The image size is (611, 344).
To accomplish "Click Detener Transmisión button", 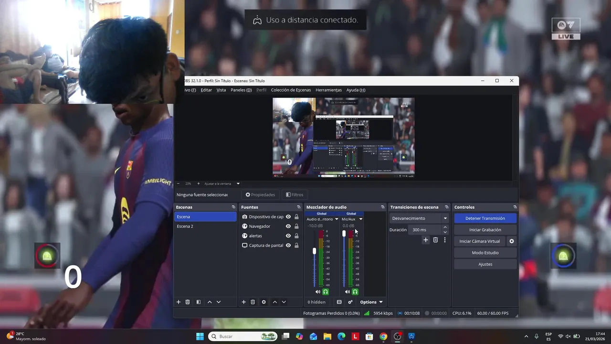I will point(485,218).
